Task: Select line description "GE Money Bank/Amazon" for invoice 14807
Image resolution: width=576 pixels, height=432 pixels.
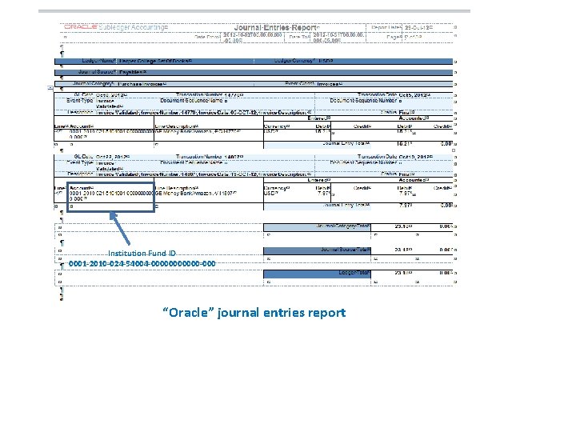Action: click(x=196, y=194)
